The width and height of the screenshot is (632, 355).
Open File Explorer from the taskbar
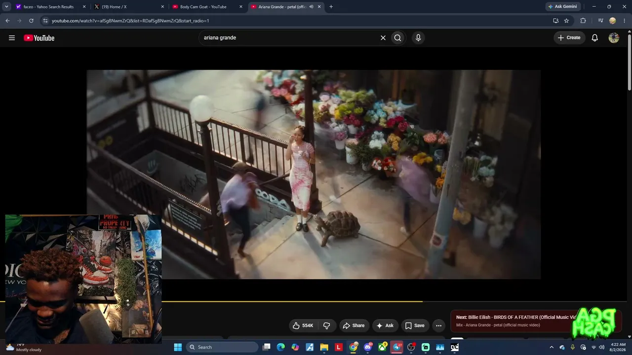324,347
